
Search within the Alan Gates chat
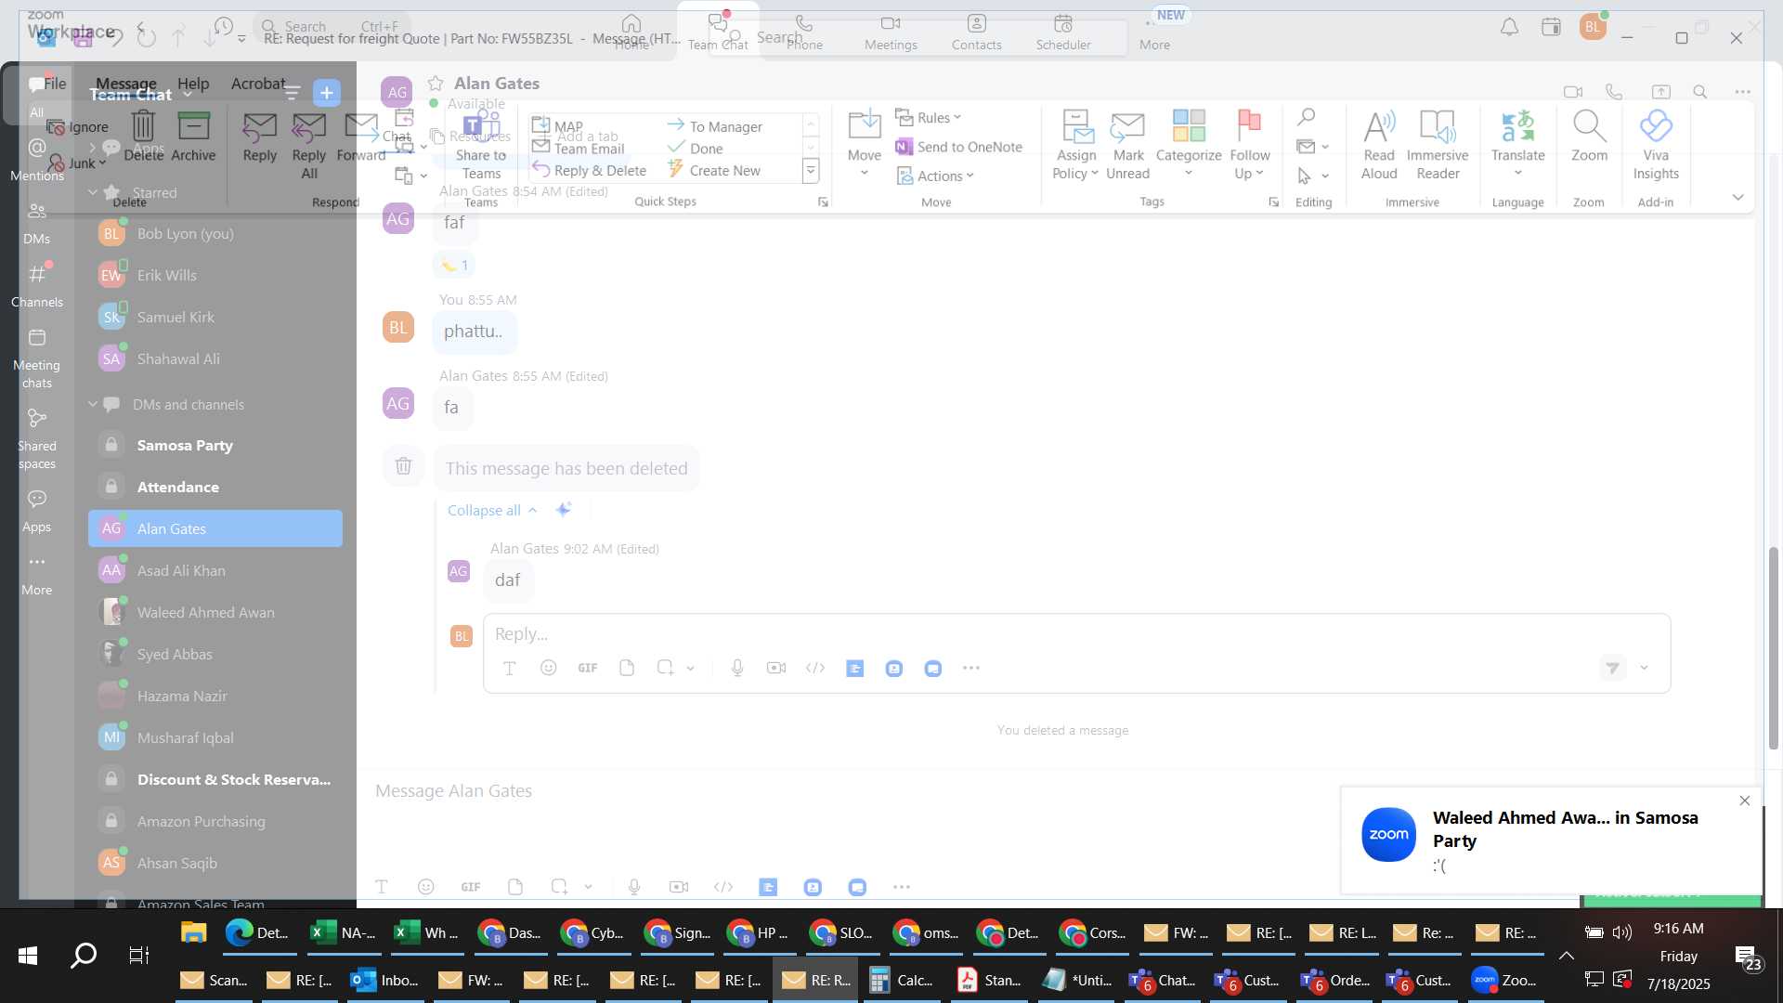1699,92
